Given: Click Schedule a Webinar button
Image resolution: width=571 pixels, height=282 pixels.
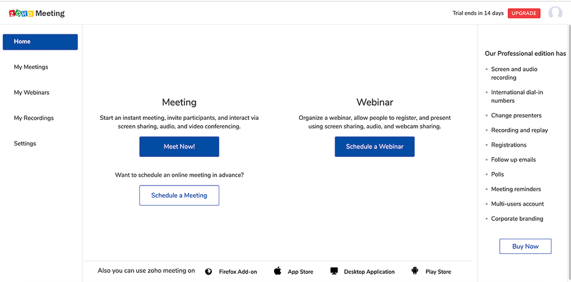Looking at the screenshot, I should (x=375, y=147).
